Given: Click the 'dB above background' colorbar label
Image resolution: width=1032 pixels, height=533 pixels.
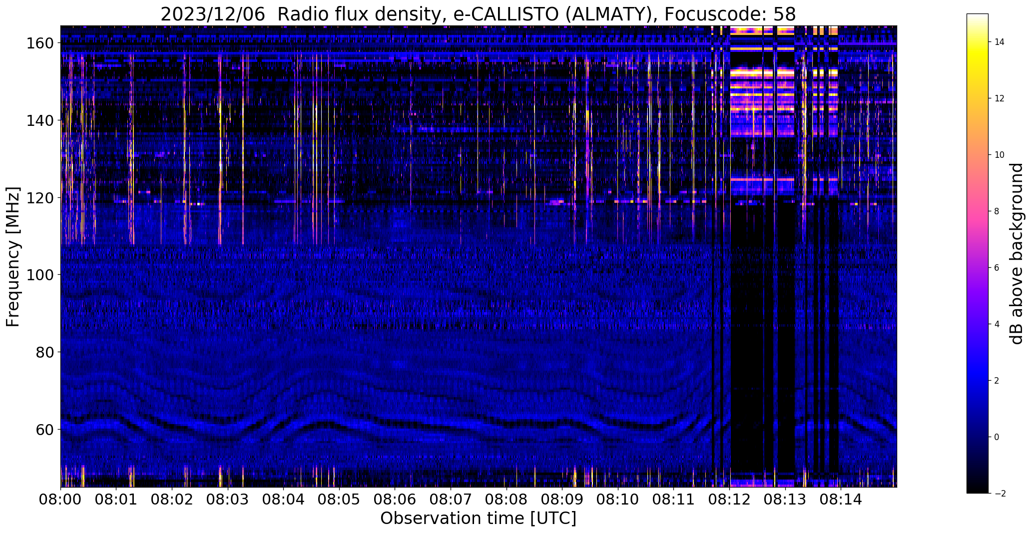Looking at the screenshot, I should tap(1017, 253).
